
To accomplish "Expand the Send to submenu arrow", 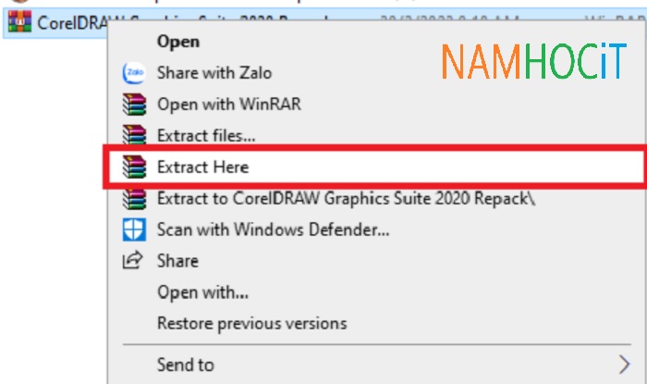I will click(624, 365).
